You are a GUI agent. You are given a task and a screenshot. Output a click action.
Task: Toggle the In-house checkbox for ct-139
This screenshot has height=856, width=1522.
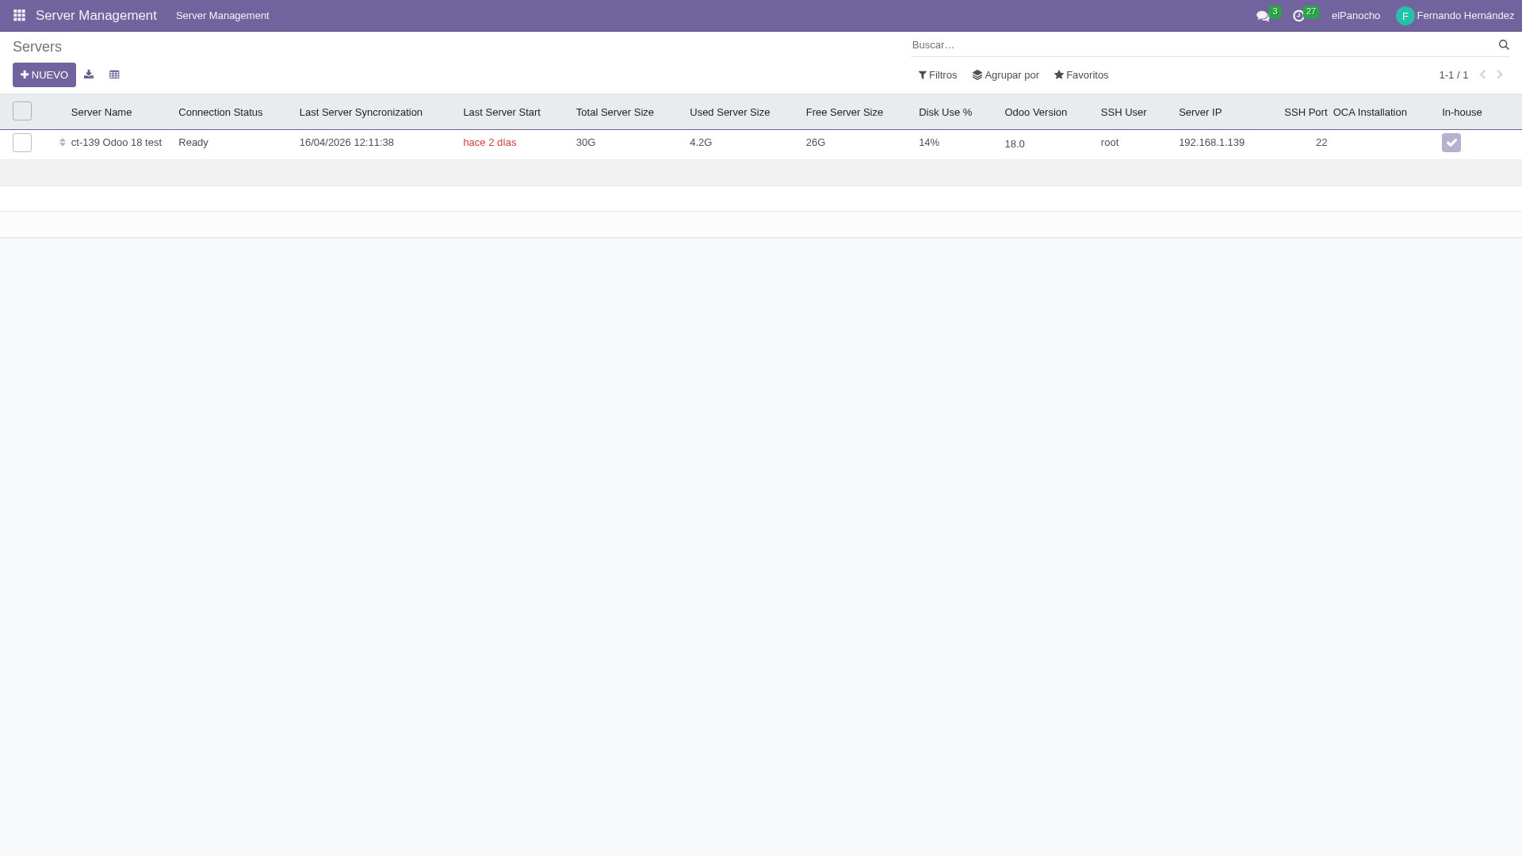1451,143
